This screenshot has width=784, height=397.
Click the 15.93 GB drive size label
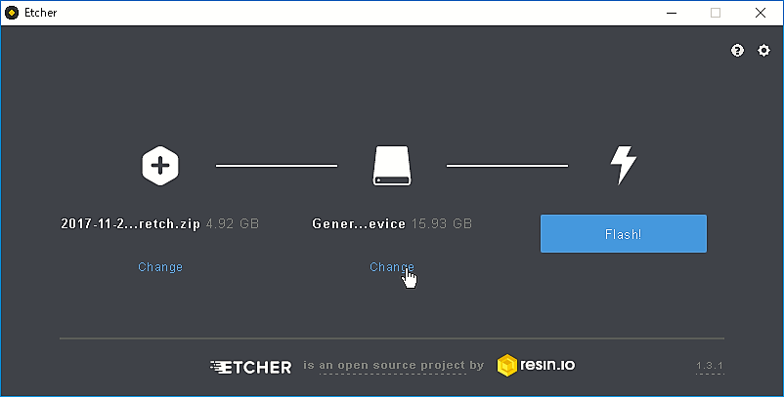click(442, 224)
